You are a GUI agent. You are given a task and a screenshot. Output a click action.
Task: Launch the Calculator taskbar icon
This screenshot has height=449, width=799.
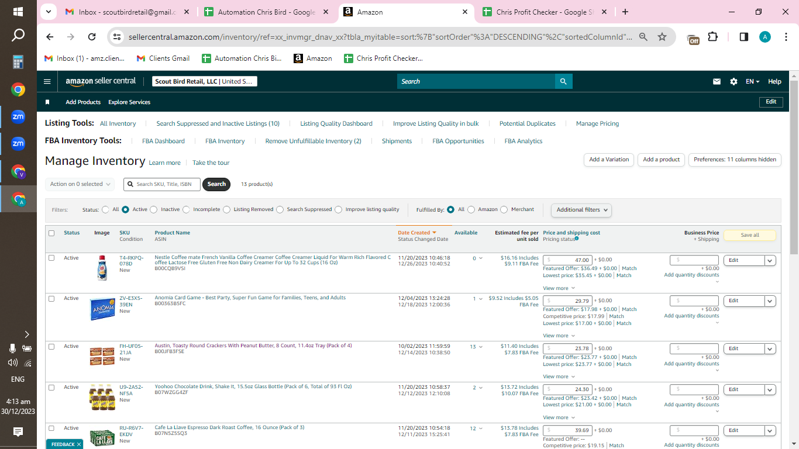[18, 62]
